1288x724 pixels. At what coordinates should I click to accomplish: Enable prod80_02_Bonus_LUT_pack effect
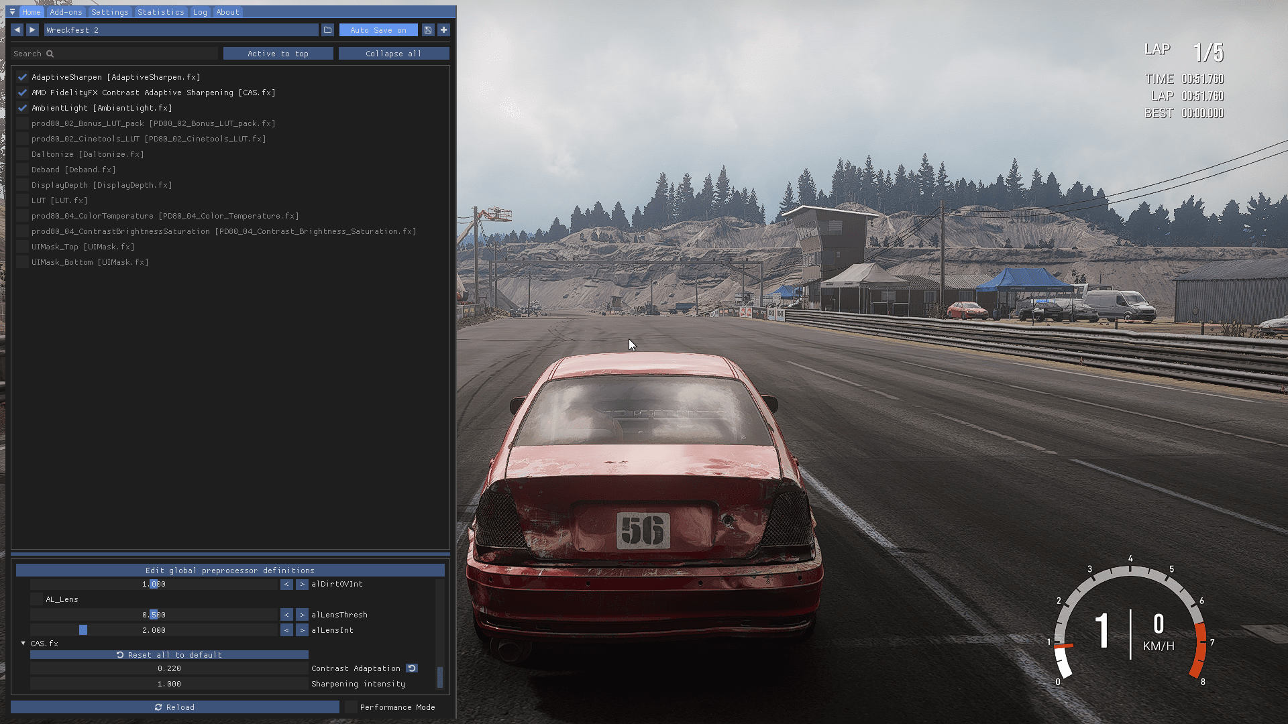tap(22, 123)
